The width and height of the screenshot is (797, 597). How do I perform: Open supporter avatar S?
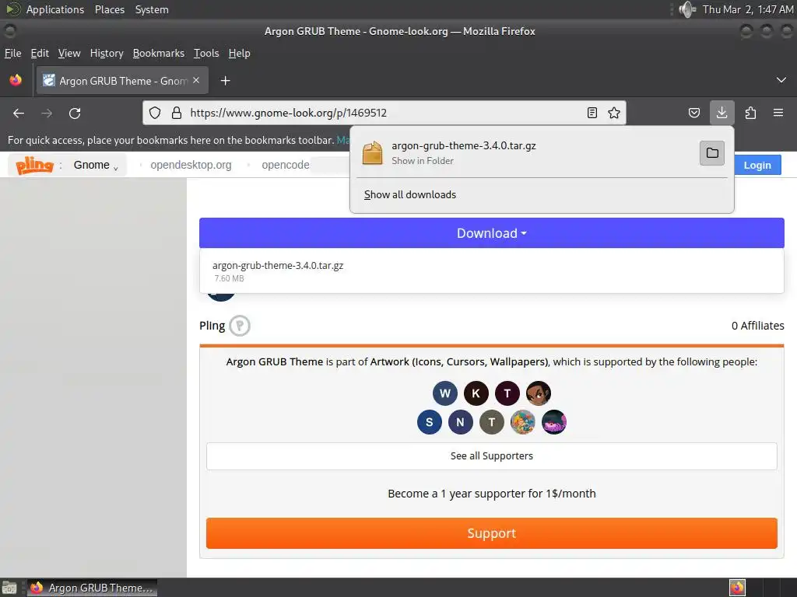tap(430, 422)
